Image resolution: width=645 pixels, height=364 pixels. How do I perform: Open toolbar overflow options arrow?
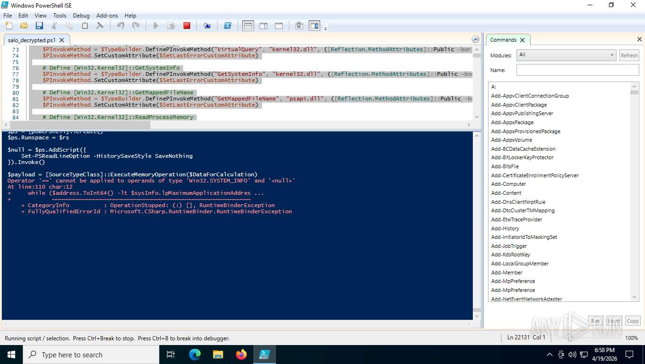pyautogui.click(x=325, y=29)
